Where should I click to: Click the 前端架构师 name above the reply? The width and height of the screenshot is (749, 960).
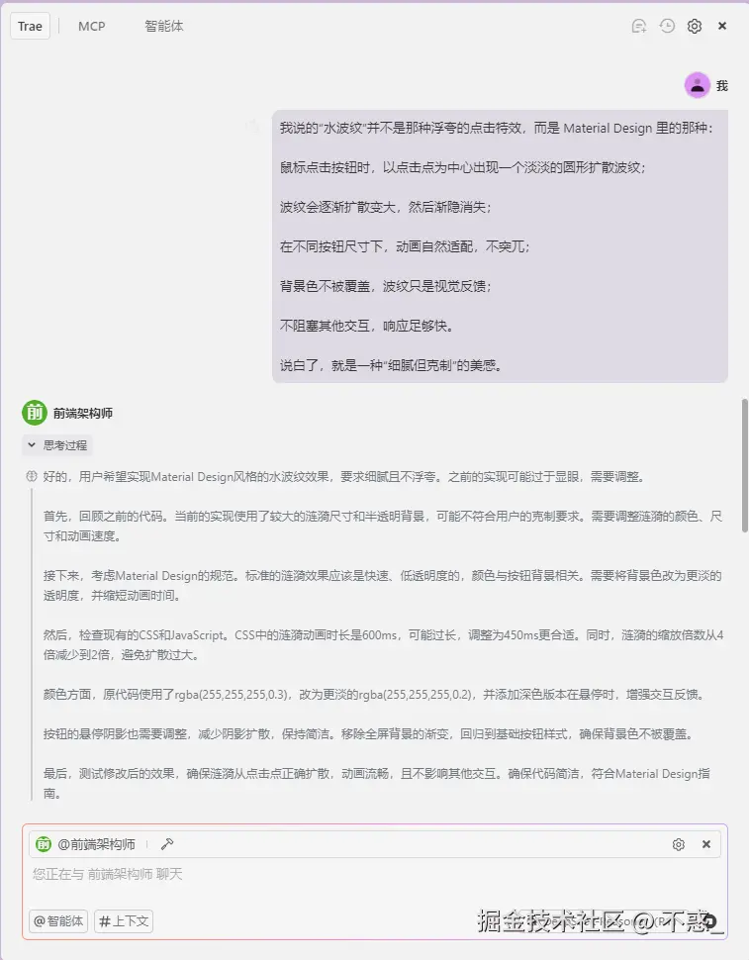82,414
